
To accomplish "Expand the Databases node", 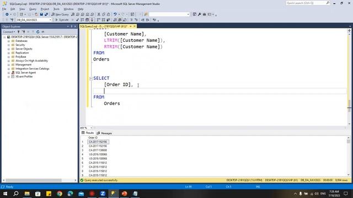I will coord(9,41).
